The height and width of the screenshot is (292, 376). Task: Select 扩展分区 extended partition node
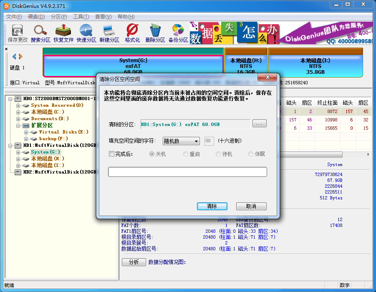click(42, 126)
